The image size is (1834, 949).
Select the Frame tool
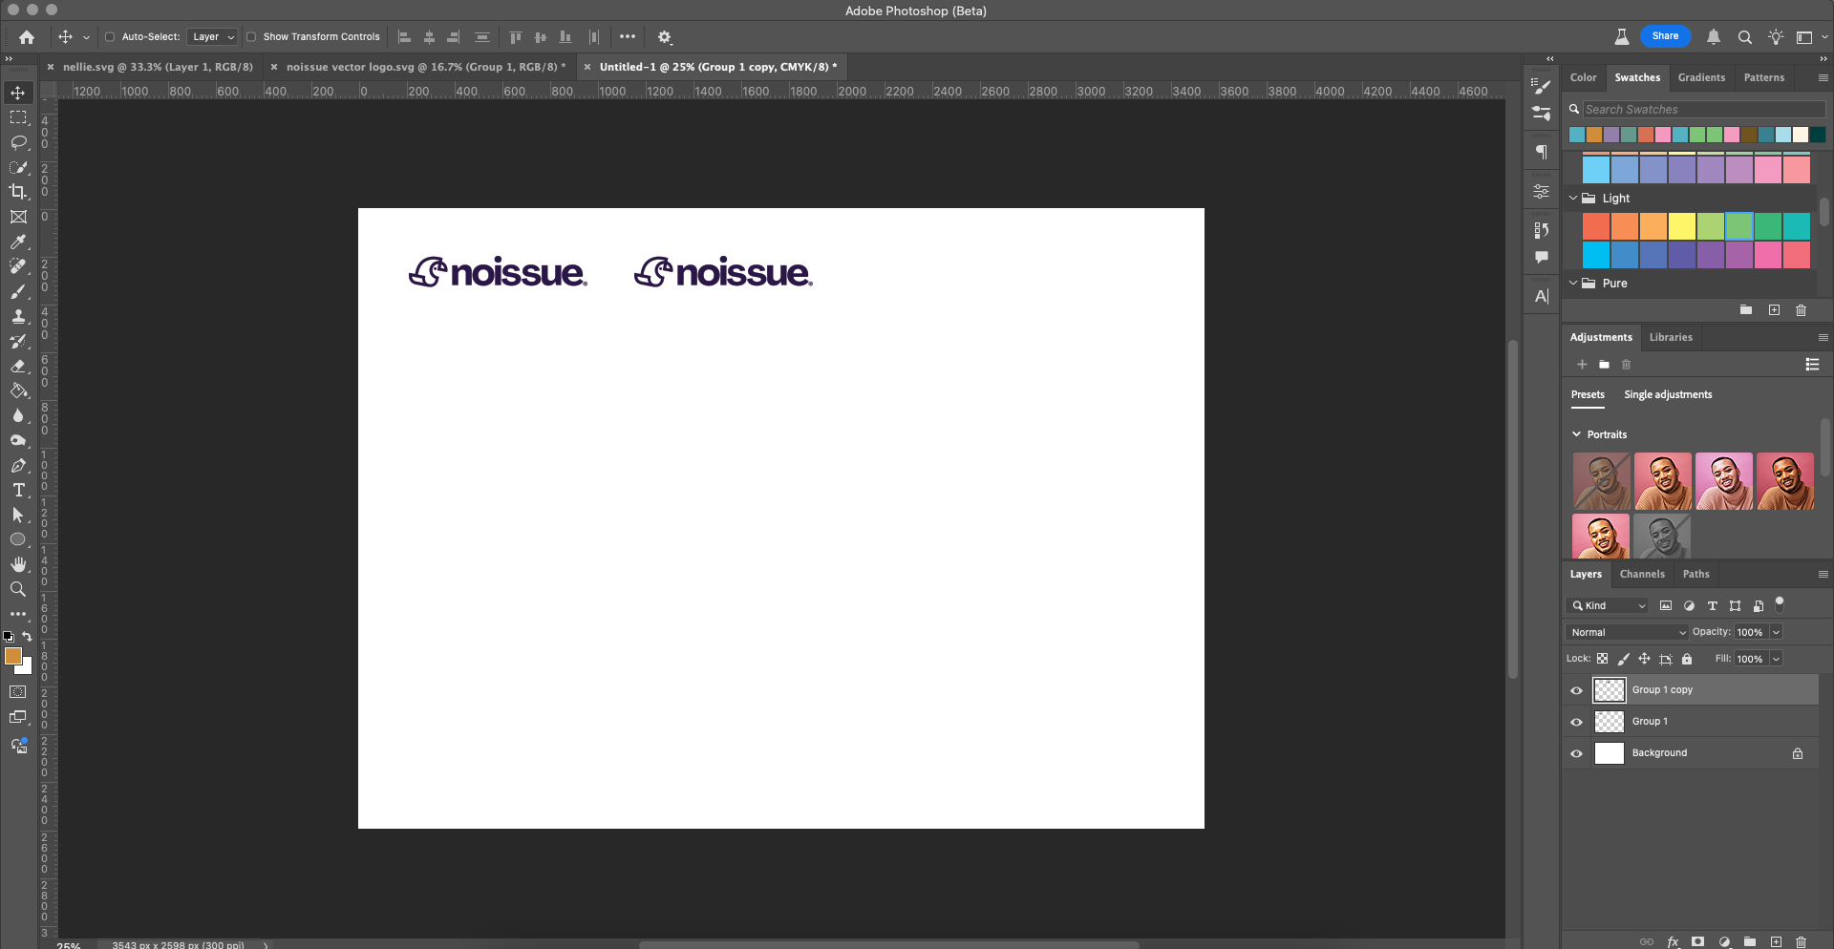tap(18, 217)
